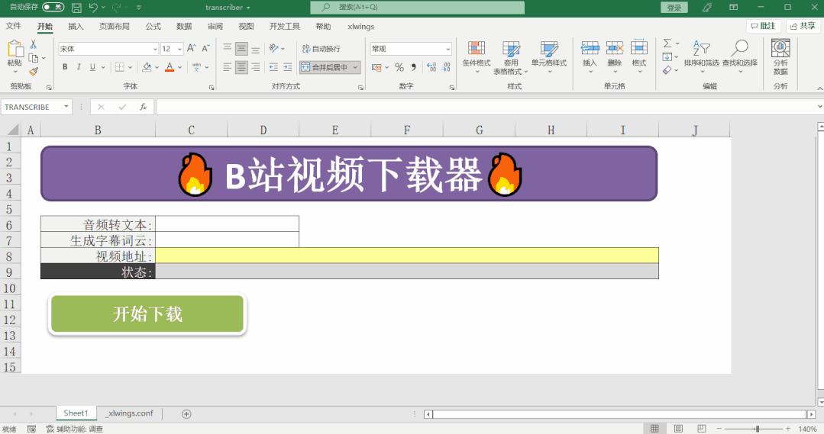Click the comma style icon
Image resolution: width=824 pixels, height=434 pixels.
[414, 67]
